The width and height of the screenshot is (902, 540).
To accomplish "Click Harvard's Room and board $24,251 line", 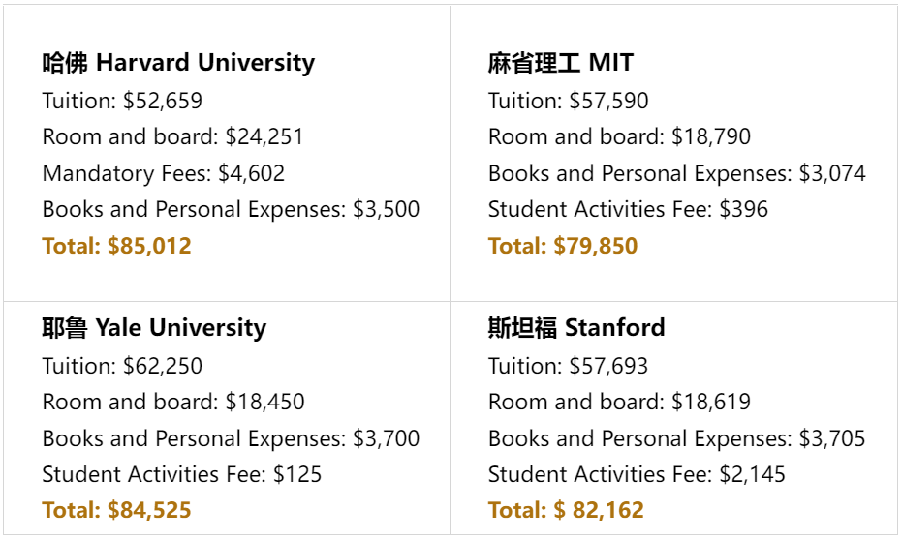I will pos(172,137).
